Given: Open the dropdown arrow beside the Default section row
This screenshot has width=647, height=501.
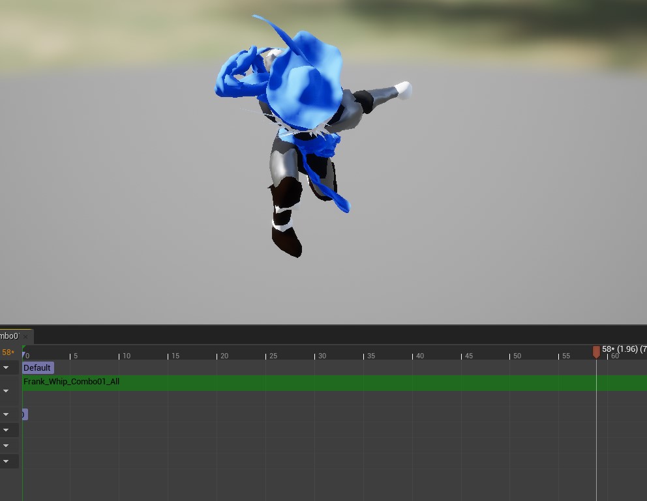Looking at the screenshot, I should [6, 367].
